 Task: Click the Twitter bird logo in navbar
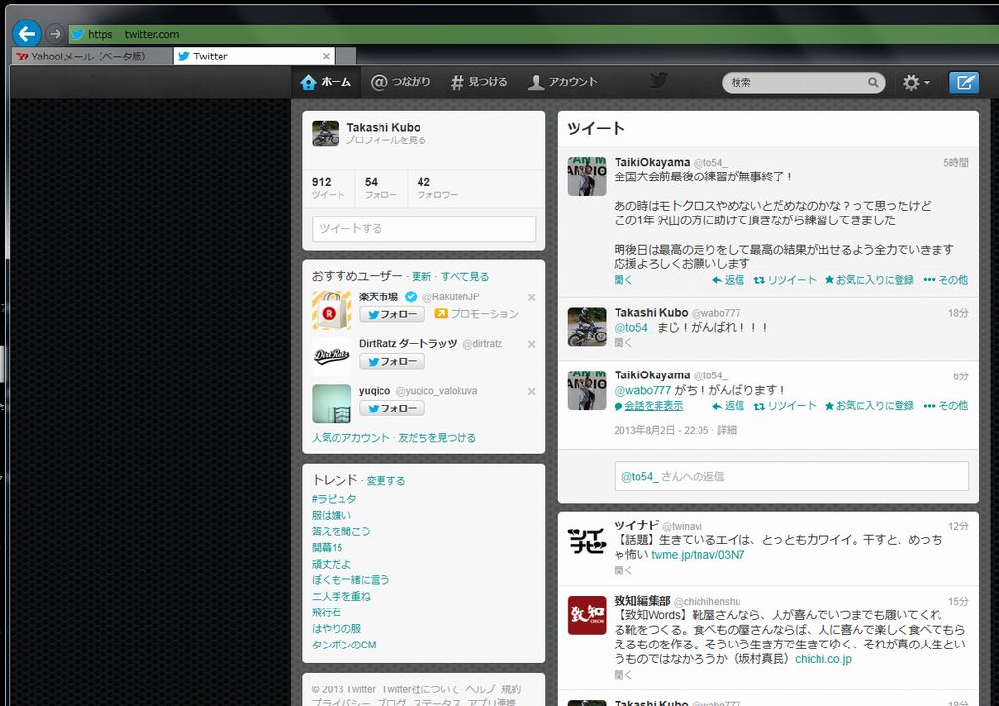[659, 81]
